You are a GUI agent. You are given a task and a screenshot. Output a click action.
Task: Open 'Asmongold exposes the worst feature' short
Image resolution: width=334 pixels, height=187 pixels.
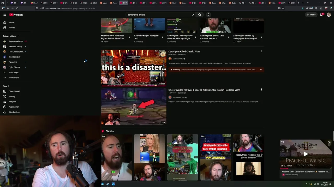click(216, 157)
